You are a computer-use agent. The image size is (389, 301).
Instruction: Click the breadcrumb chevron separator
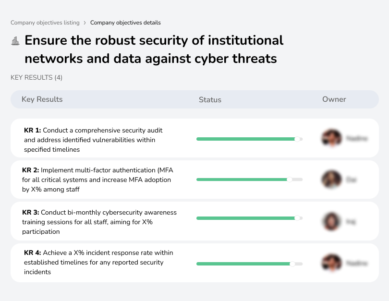(x=85, y=23)
